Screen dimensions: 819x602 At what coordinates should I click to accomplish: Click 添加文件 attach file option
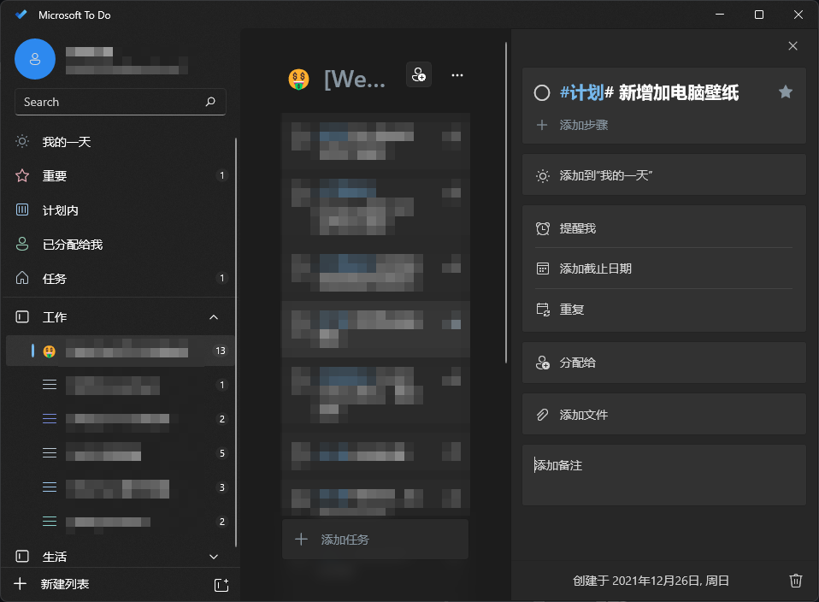click(664, 415)
